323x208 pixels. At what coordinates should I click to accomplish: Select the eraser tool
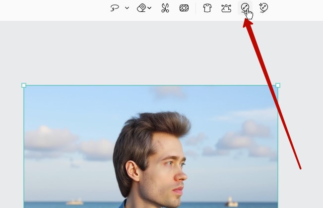click(x=141, y=8)
